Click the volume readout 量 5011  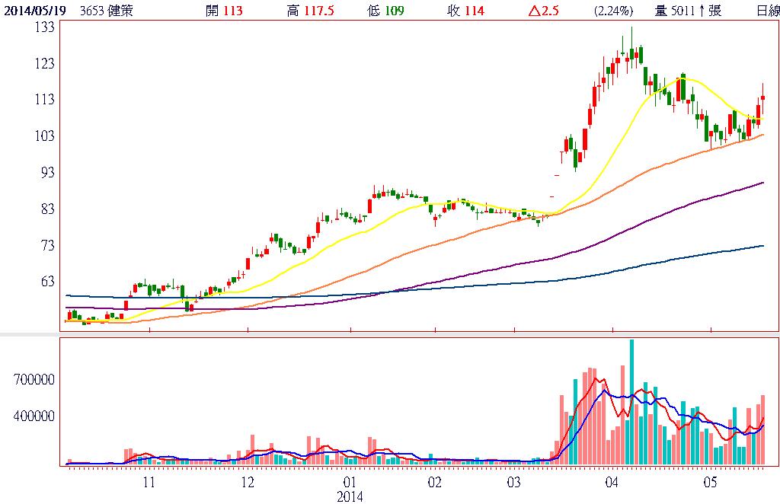(x=679, y=11)
